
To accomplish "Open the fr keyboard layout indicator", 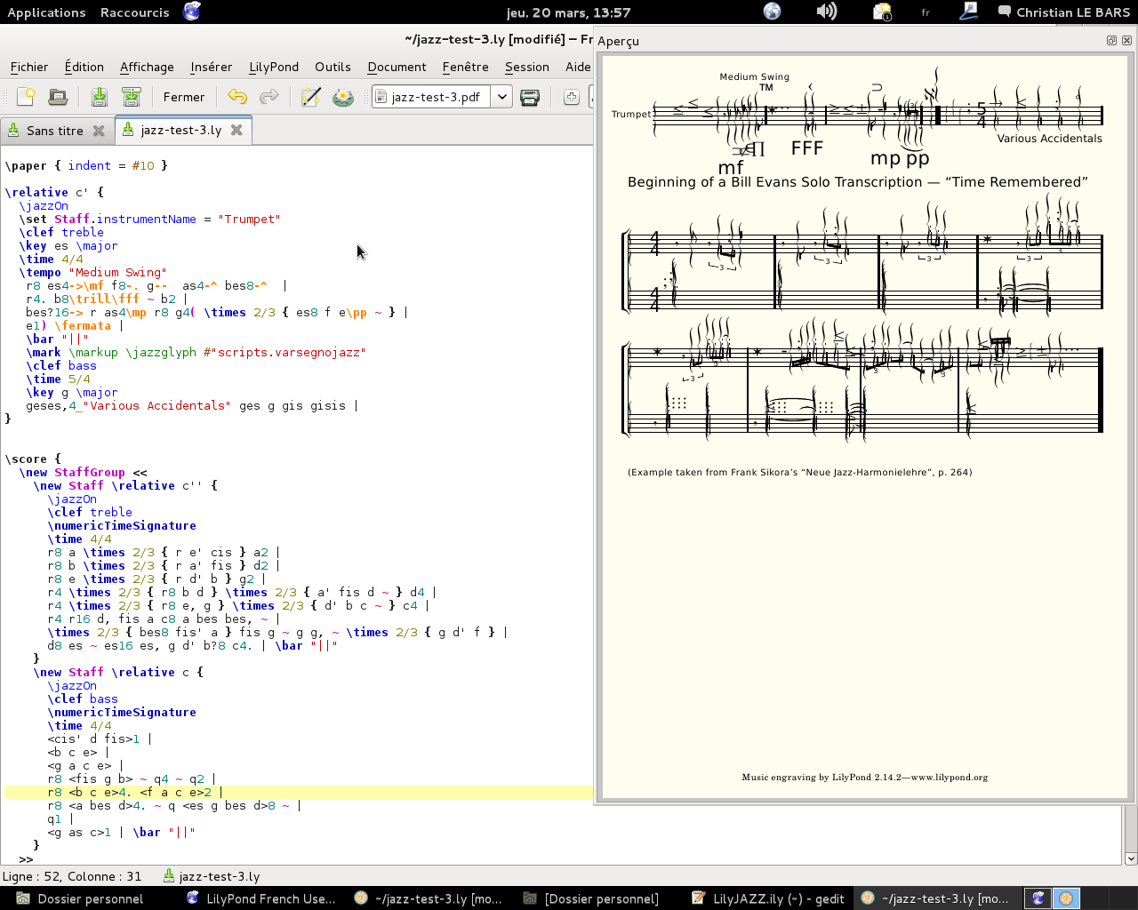I will (x=926, y=12).
